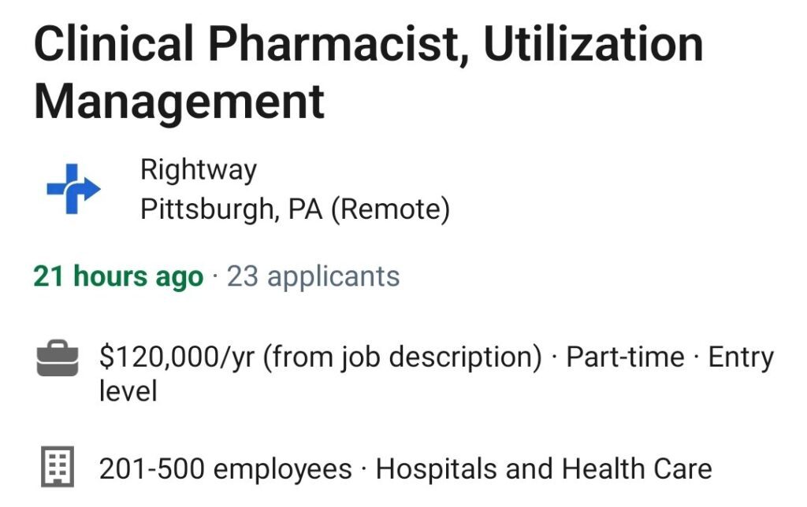Open Hospitals and Health Care industry

coord(544,469)
